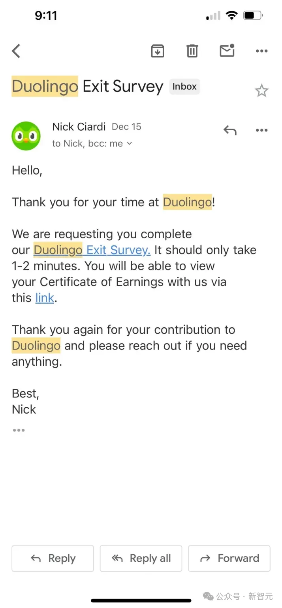Tap the Reply all button

tap(141, 559)
